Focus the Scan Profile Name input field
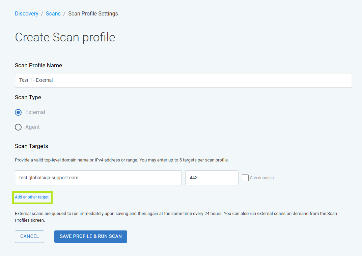Image resolution: width=362 pixels, height=256 pixels. click(183, 80)
